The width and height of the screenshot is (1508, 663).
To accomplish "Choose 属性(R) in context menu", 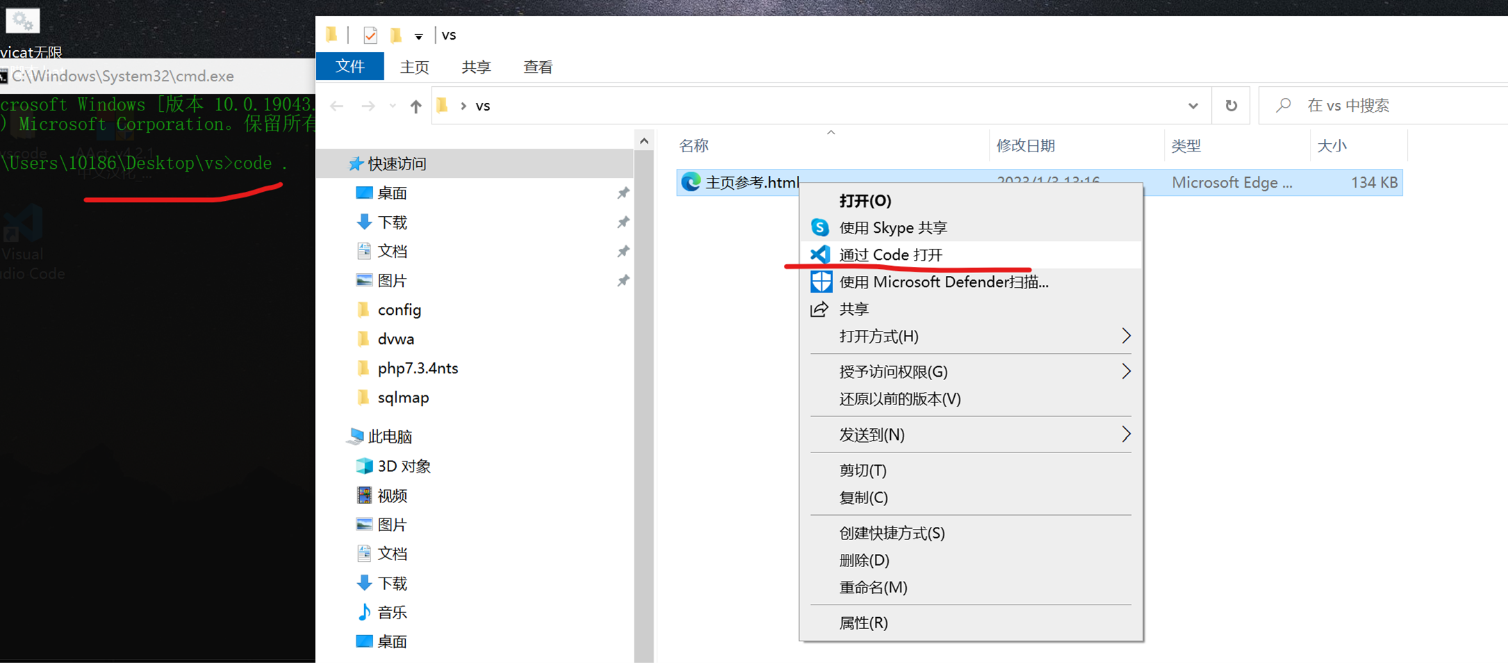I will (x=971, y=623).
